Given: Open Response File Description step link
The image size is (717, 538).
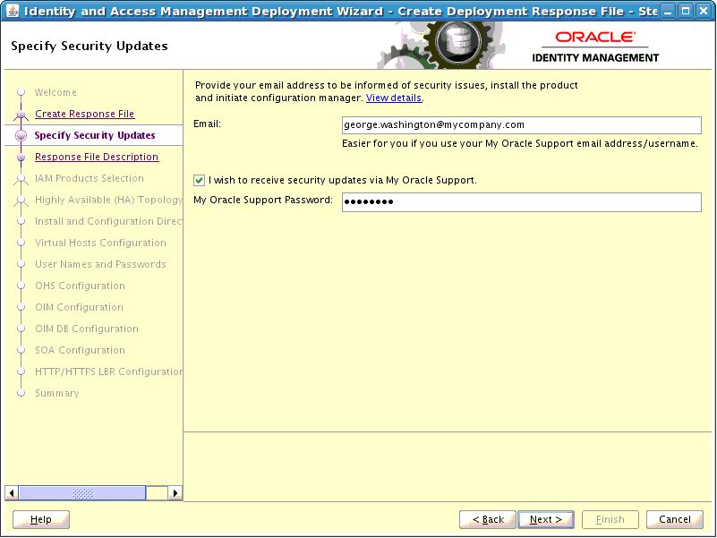Looking at the screenshot, I should (97, 157).
